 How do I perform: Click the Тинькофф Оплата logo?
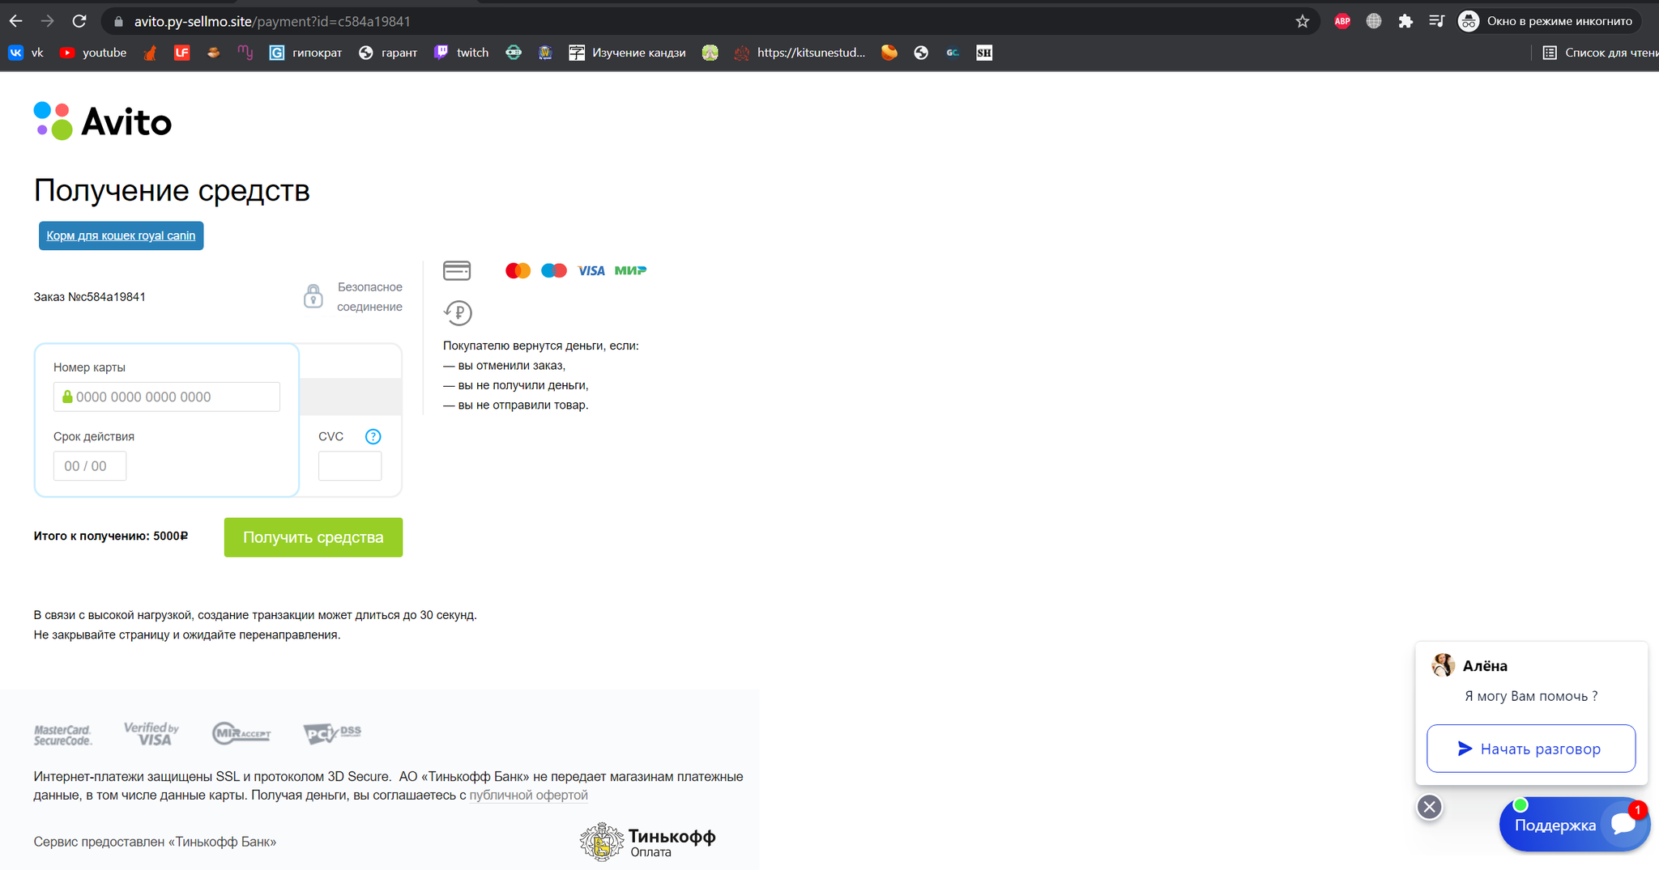coord(648,842)
